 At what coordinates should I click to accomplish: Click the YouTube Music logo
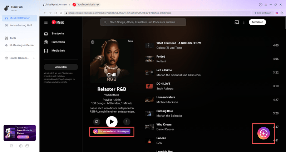[x=58, y=22]
